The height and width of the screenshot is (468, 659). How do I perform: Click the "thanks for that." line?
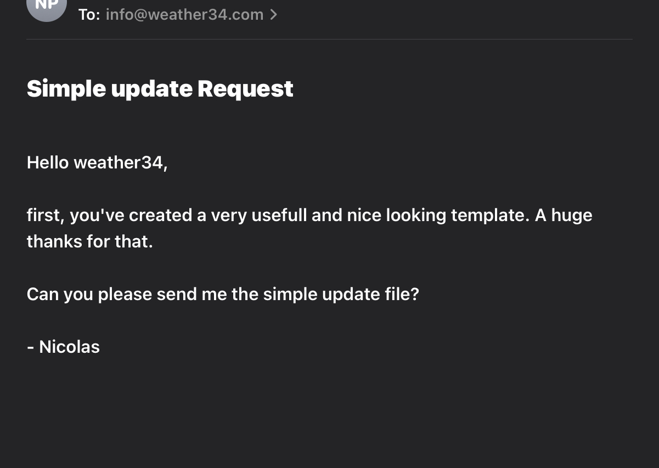point(90,241)
